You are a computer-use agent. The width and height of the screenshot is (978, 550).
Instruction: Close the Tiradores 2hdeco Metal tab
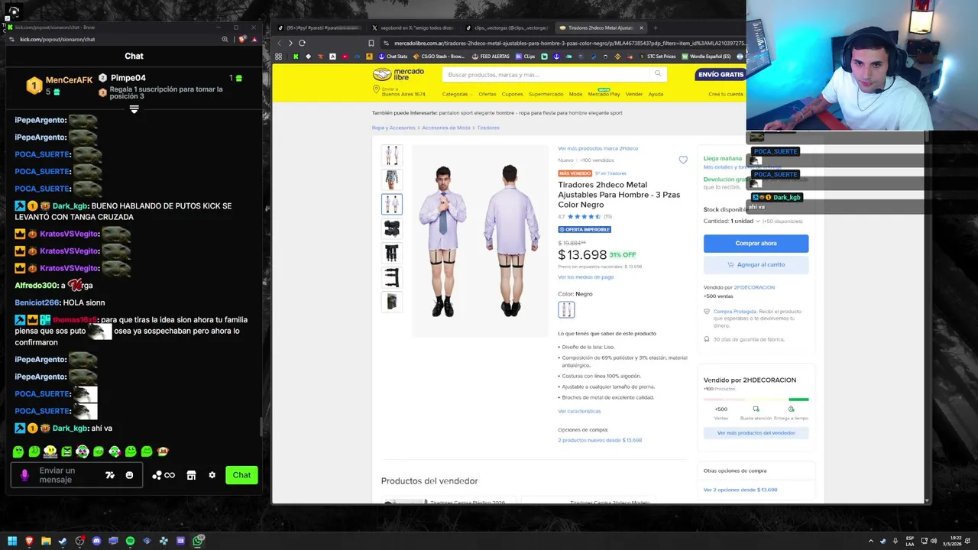coord(641,27)
